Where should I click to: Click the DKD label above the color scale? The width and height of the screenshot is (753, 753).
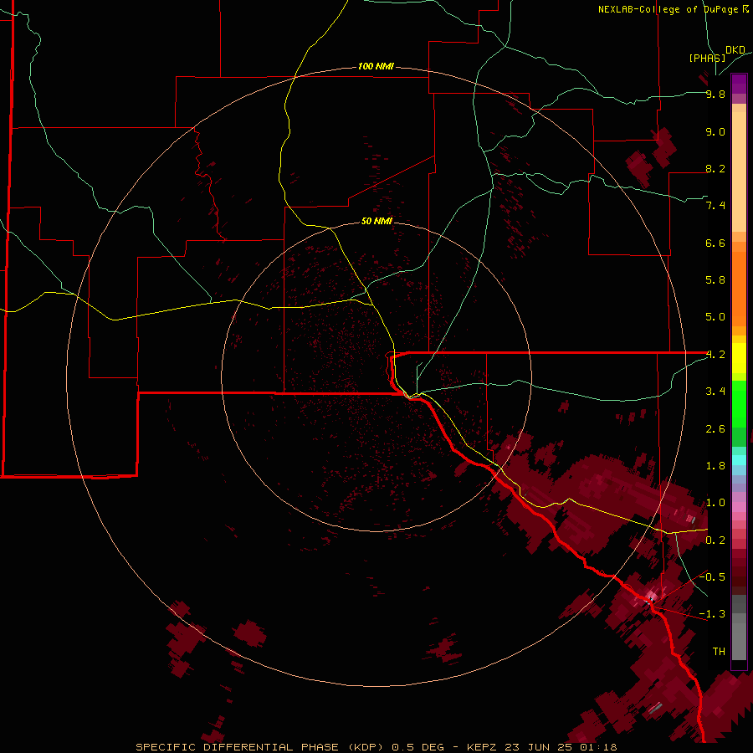(x=735, y=50)
